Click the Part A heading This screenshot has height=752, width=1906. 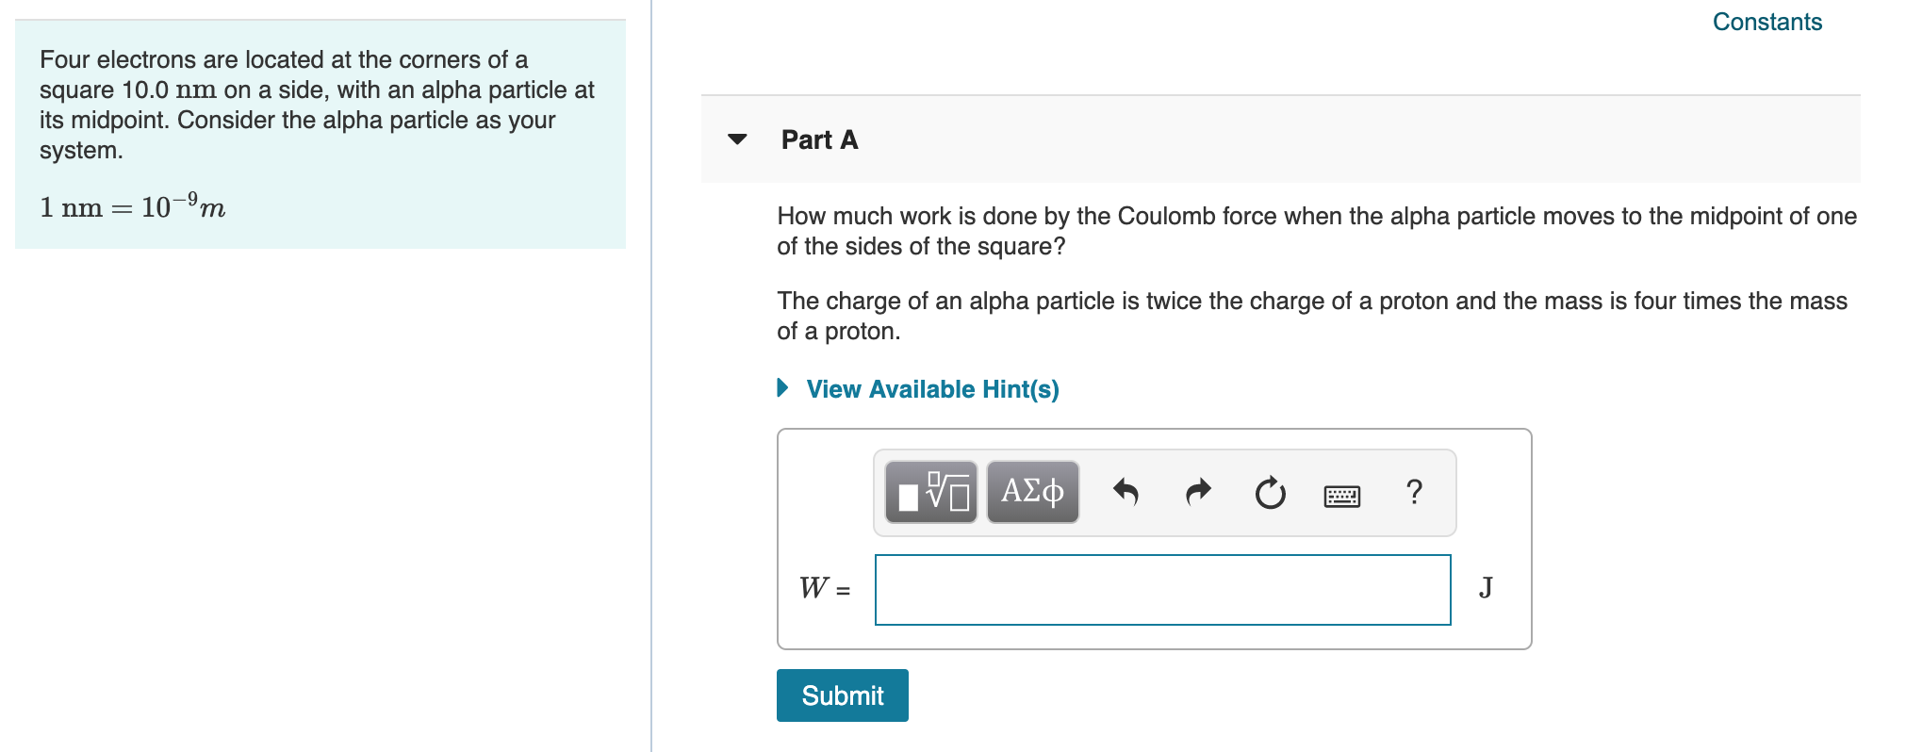(x=816, y=139)
